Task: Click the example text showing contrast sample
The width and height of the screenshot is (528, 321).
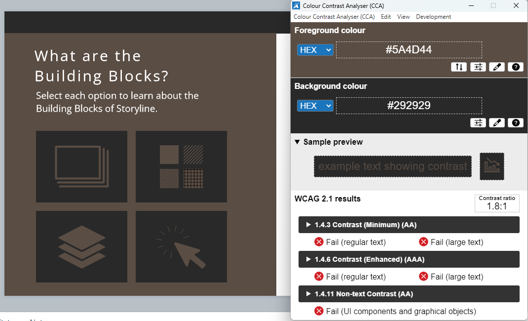Action: (393, 166)
